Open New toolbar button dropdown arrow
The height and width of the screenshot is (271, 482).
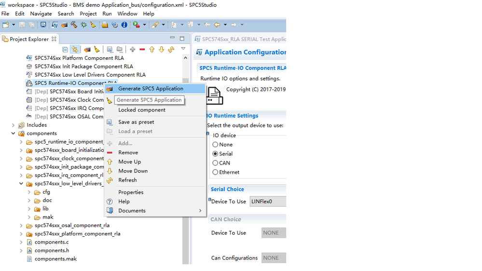pyautogui.click(x=14, y=25)
